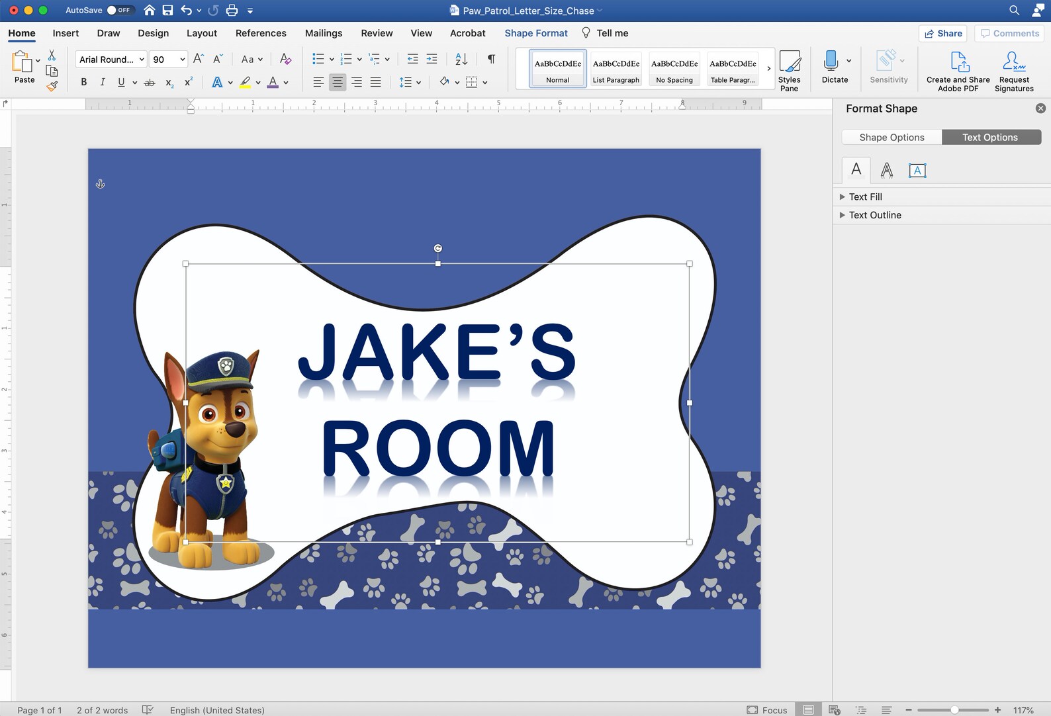Click Tell me search box
1051x716 pixels.
(x=605, y=33)
